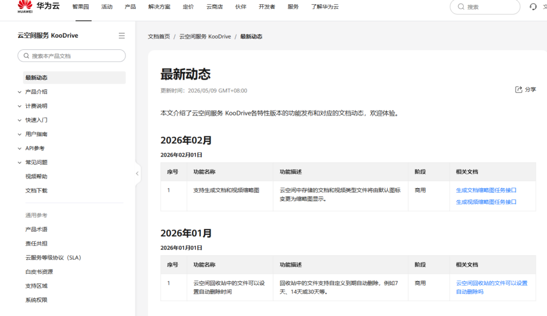Viewport: 547px width, 316px height.
Task: Open 云服务等级协议（SLA） in the sidebar
Action: tap(53, 258)
